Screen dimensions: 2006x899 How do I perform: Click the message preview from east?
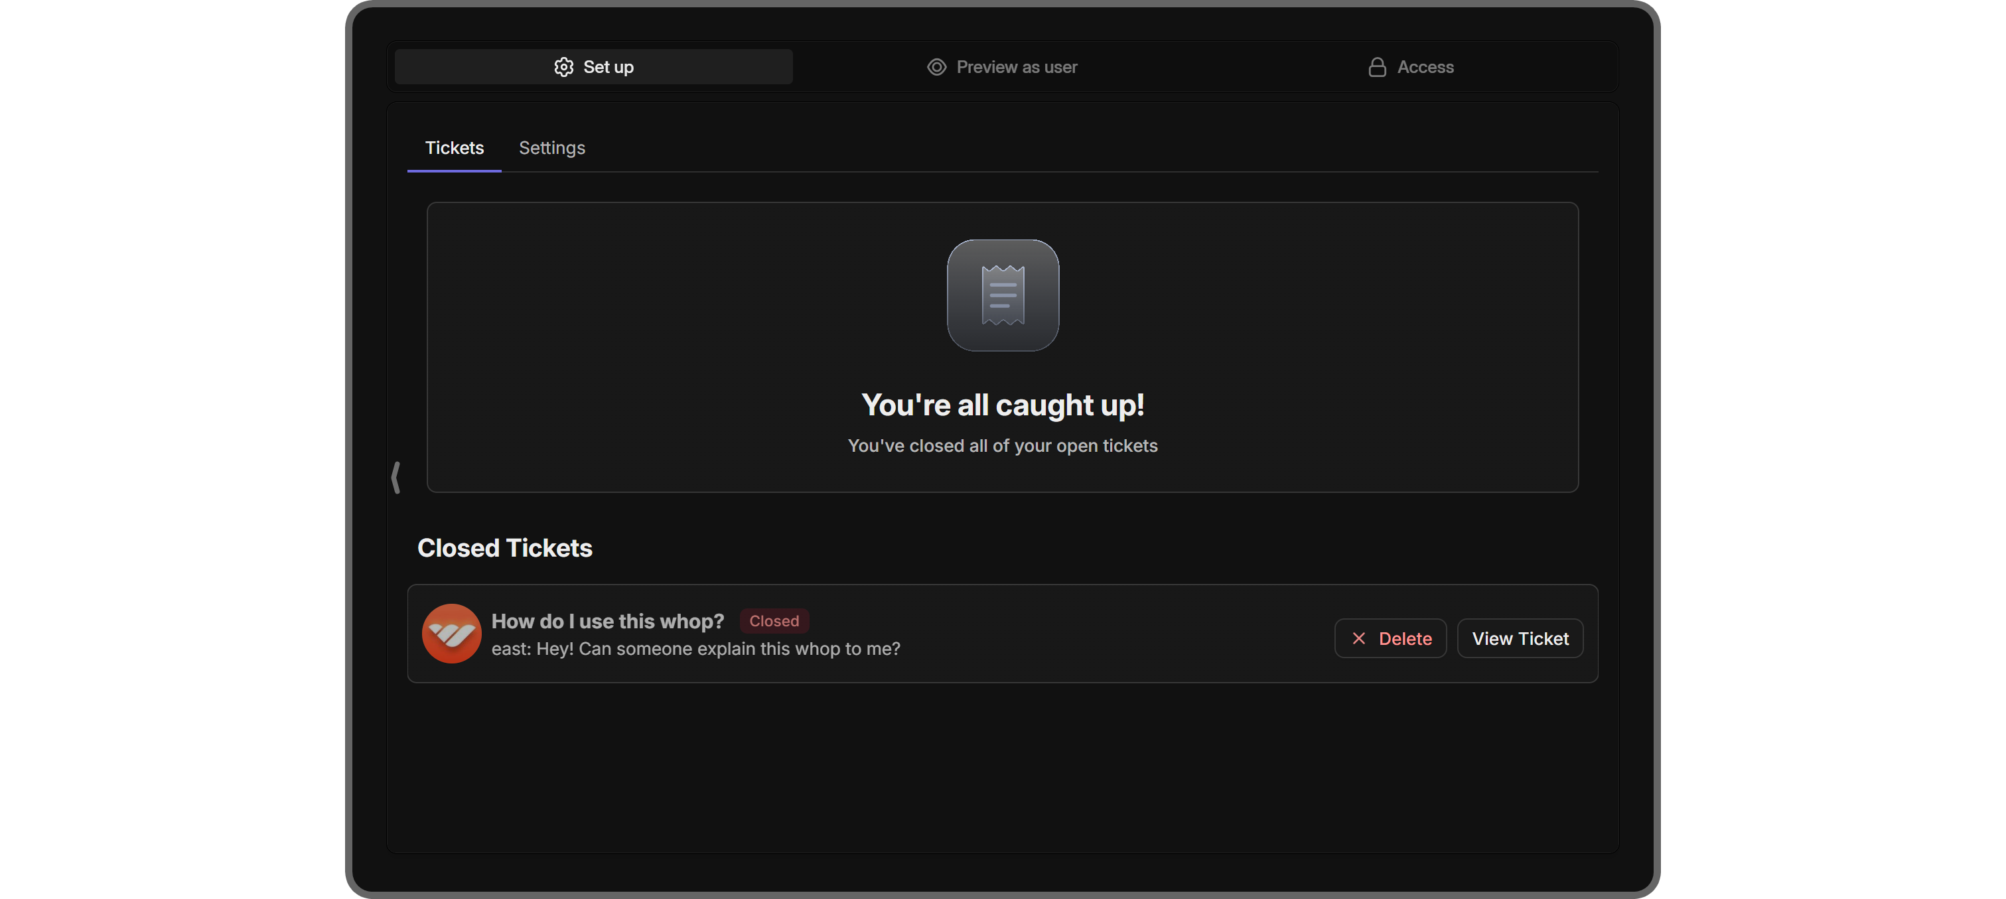pyautogui.click(x=696, y=648)
